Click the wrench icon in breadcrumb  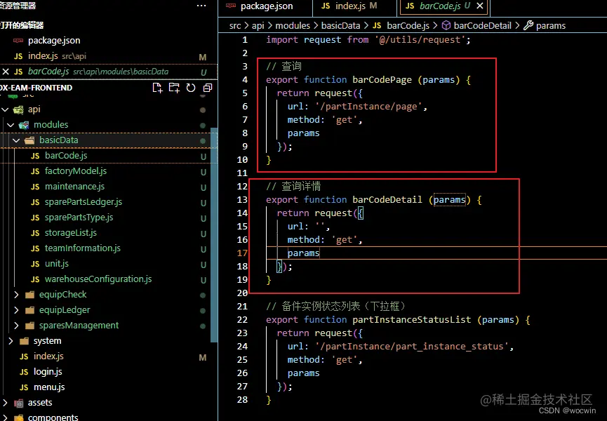click(x=528, y=25)
